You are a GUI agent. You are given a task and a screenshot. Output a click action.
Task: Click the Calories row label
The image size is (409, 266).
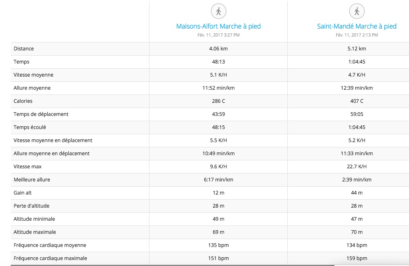[x=23, y=101]
